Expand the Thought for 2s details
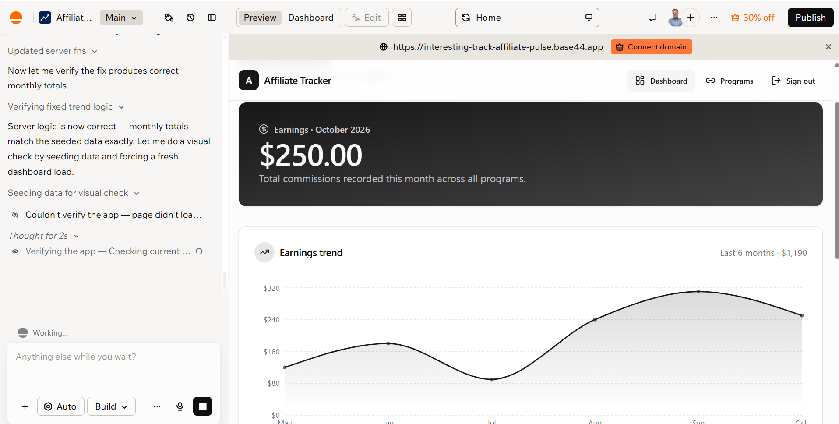Image resolution: width=839 pixels, height=424 pixels. coord(43,236)
